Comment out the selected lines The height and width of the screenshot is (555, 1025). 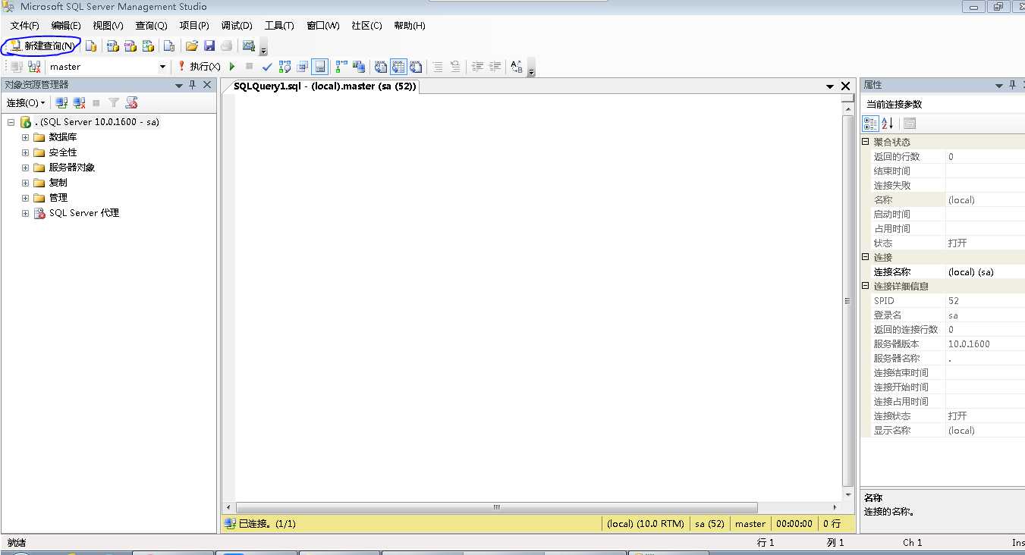click(x=438, y=67)
